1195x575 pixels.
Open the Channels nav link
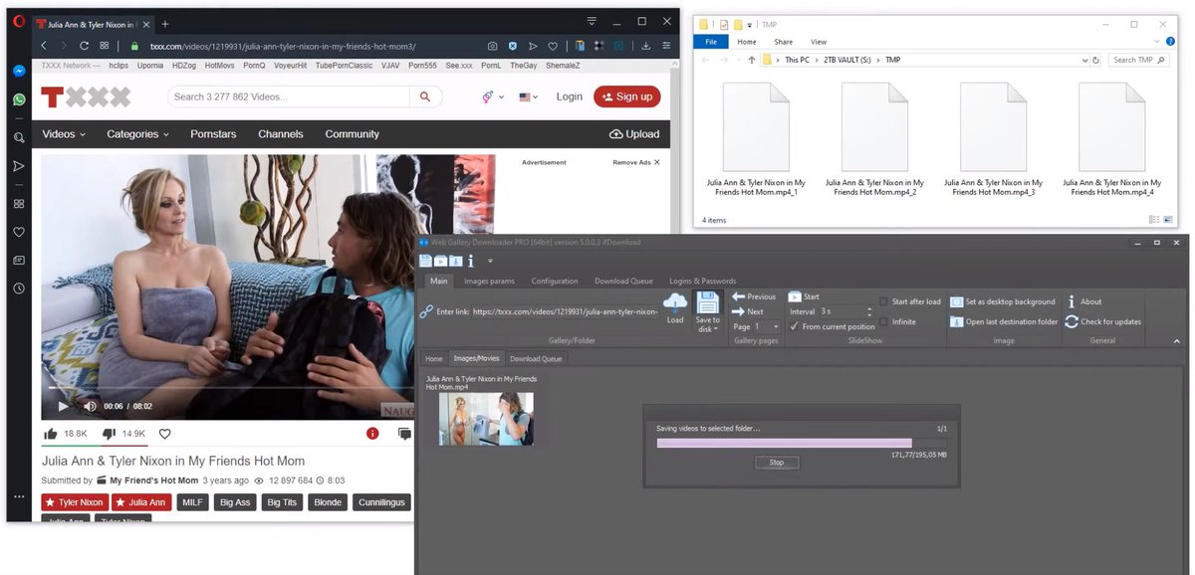281,134
